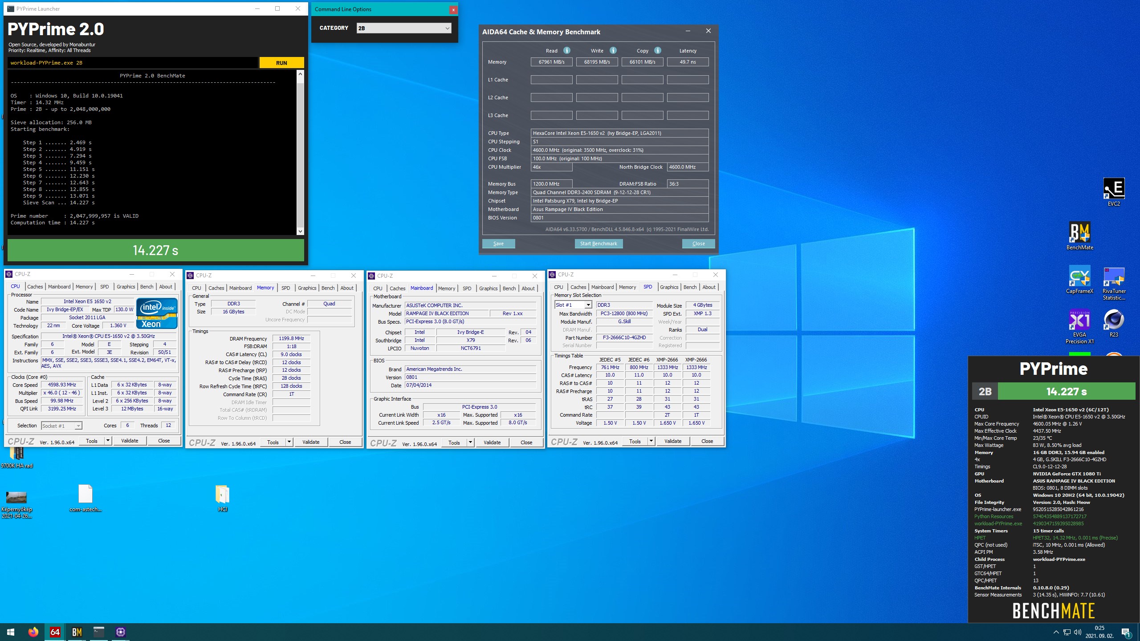This screenshot has height=641, width=1140.
Task: Close the Command Line Options panel
Action: click(x=453, y=9)
